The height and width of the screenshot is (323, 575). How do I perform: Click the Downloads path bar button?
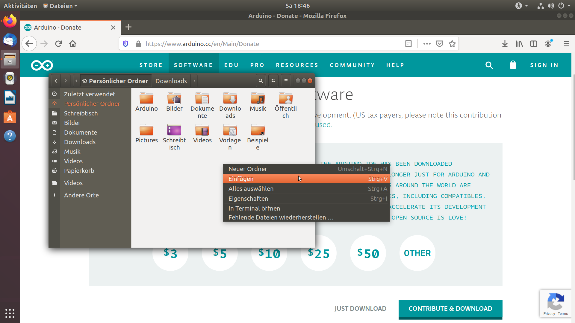pyautogui.click(x=171, y=81)
